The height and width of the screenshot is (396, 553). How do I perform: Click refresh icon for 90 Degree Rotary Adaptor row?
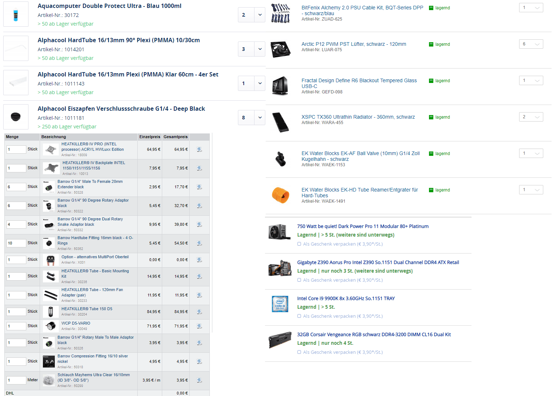tap(199, 206)
